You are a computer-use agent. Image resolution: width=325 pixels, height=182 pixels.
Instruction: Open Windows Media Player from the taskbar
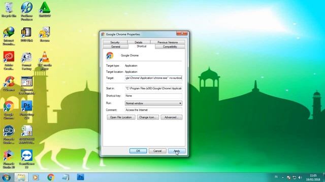(x=36, y=177)
